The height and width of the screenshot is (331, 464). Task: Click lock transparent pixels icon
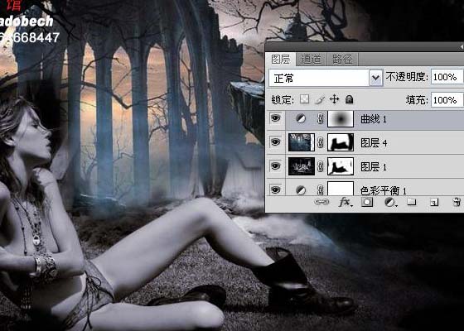tap(304, 99)
